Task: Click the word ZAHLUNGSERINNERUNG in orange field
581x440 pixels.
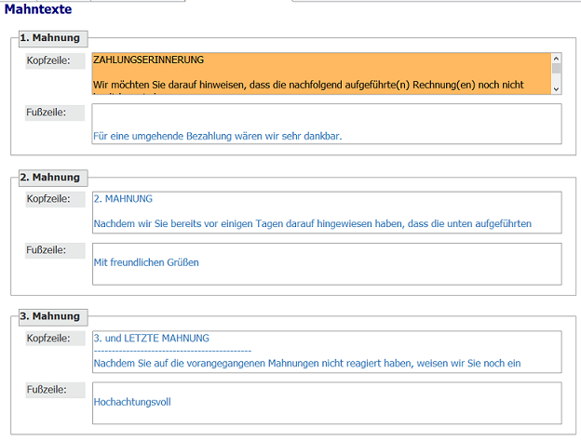Action: coord(149,60)
